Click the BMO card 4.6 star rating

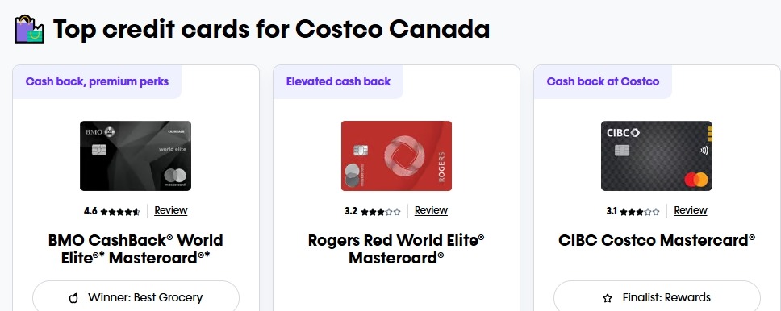[x=112, y=211]
